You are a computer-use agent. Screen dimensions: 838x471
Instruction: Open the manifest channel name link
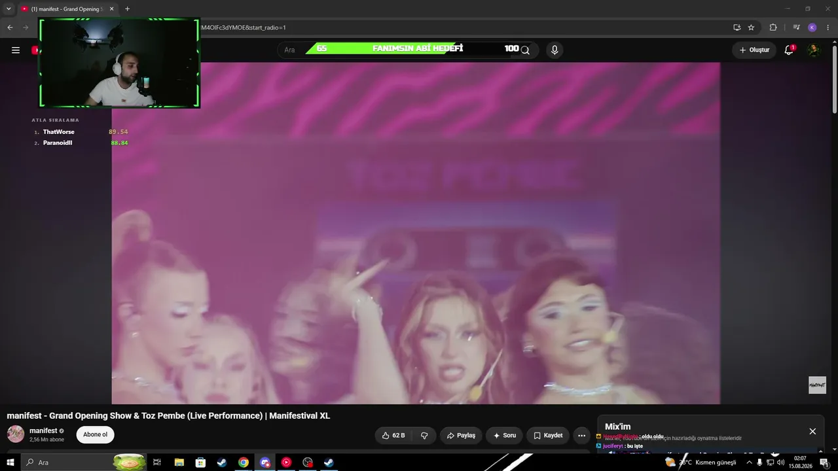[43, 430]
